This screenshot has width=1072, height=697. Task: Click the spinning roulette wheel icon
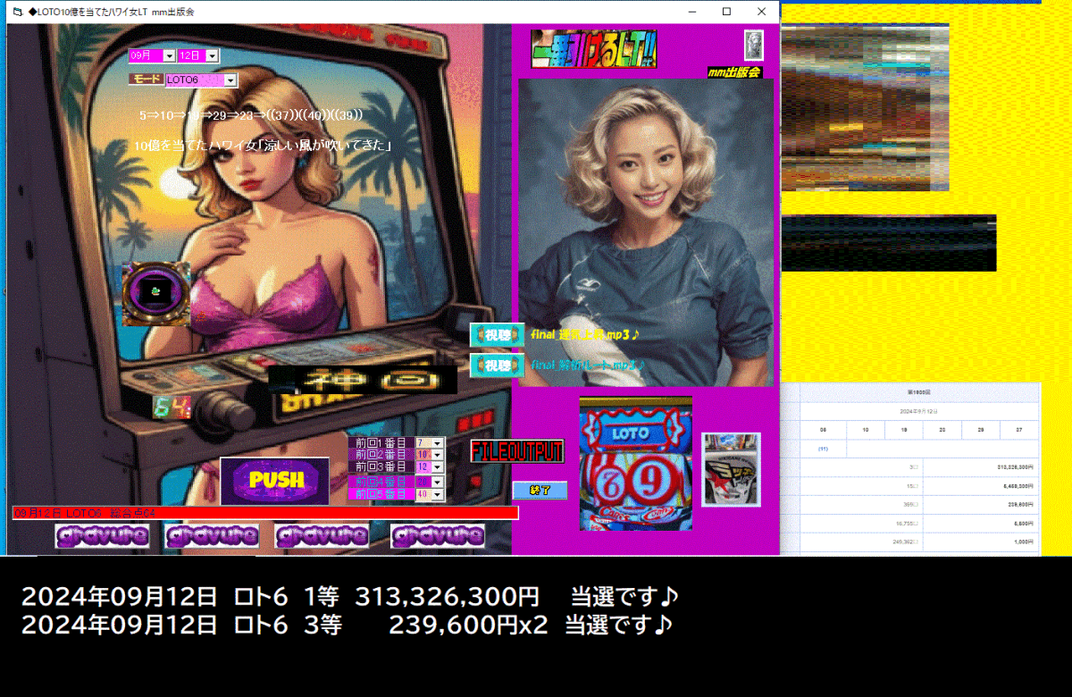point(156,293)
